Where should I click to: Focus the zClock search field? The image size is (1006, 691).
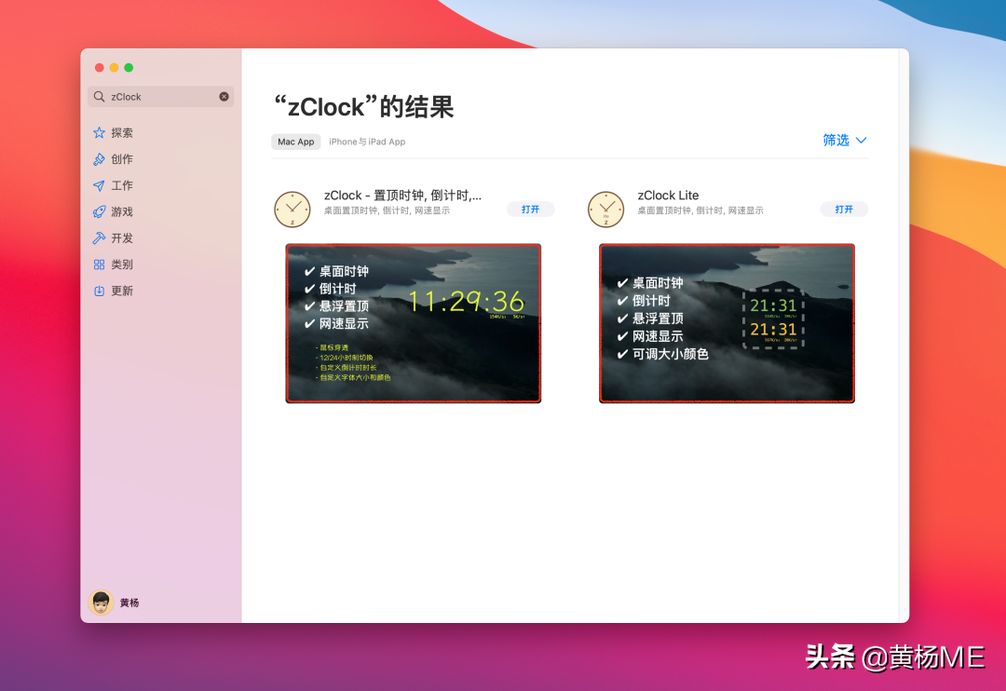coord(160,97)
